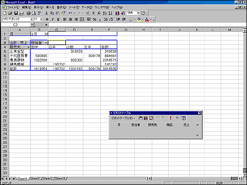Click the Copy icon

52,13
